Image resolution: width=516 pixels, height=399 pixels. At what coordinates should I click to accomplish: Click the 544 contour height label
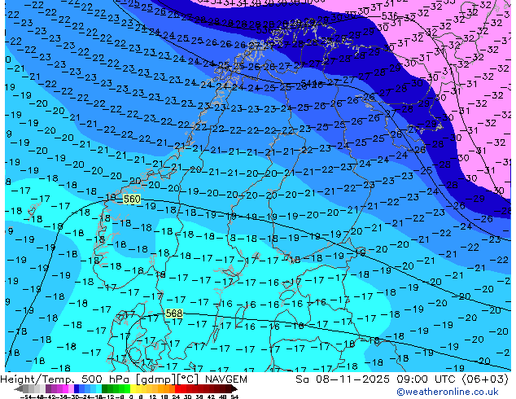(308, 83)
